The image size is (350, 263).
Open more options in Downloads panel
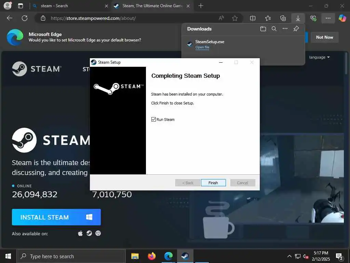[x=285, y=29]
